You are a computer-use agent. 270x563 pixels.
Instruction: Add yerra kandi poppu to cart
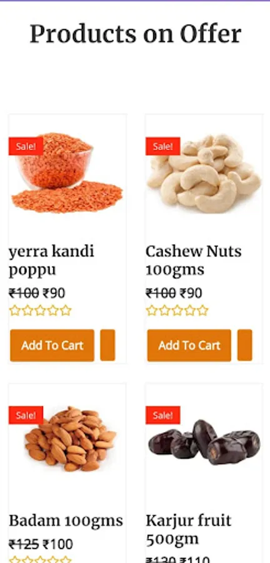tap(52, 345)
